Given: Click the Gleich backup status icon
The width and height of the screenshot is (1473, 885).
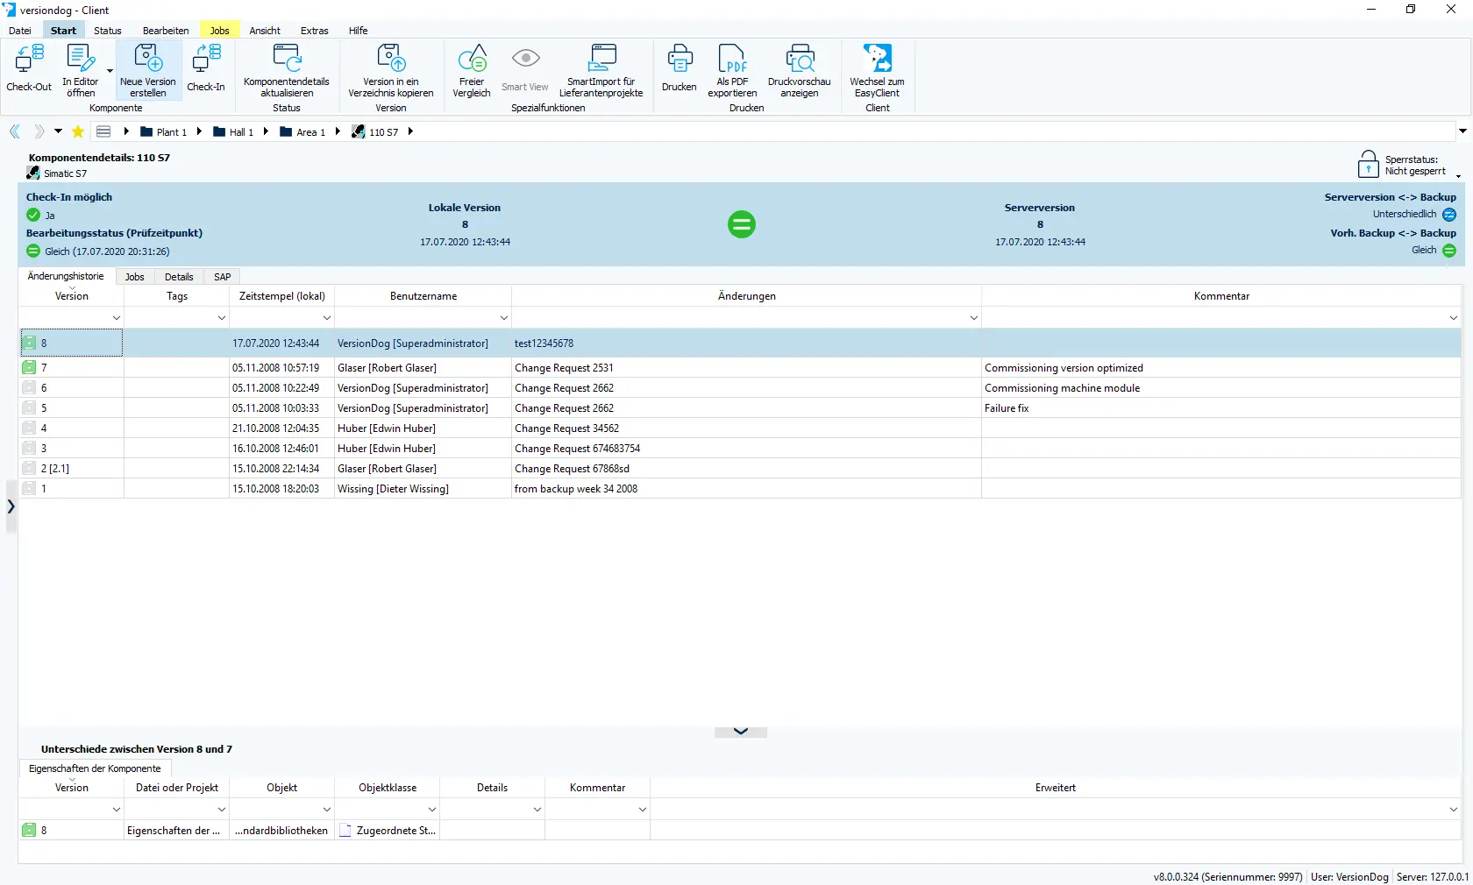Looking at the screenshot, I should point(1449,251).
